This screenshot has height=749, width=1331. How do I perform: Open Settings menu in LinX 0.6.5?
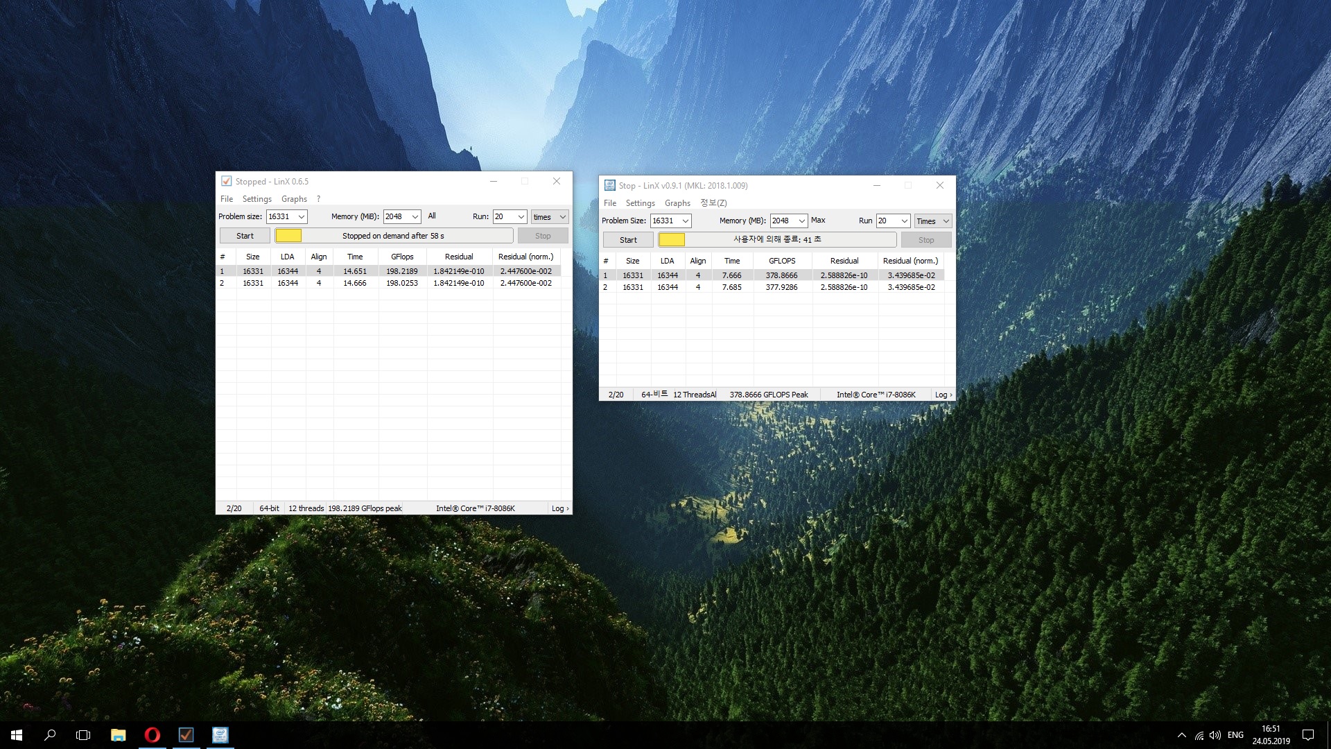point(256,199)
